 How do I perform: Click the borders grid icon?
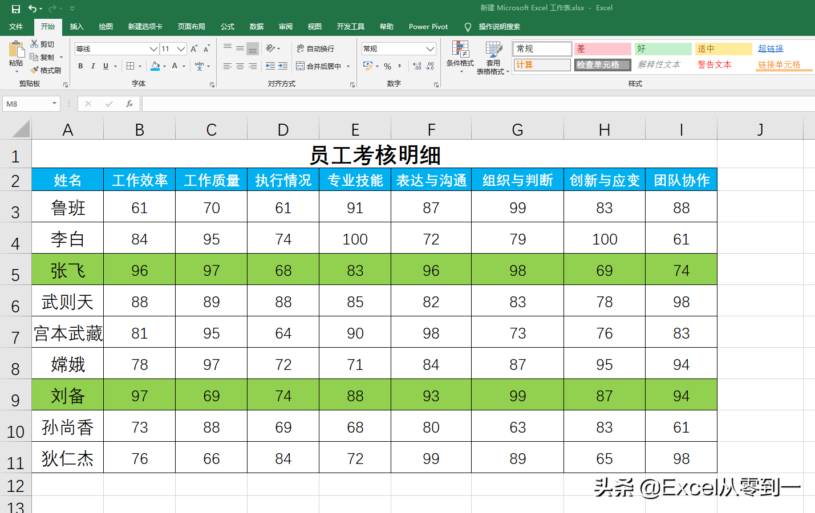(x=130, y=66)
